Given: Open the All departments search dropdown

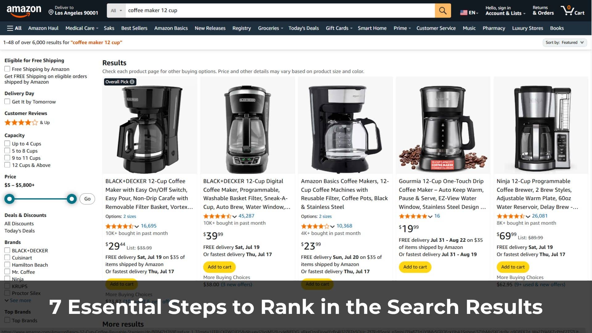Looking at the screenshot, I should pyautogui.click(x=116, y=10).
